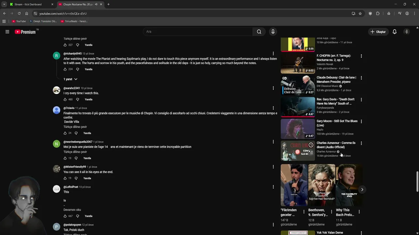Start voice search with the microphone icon

273,32
